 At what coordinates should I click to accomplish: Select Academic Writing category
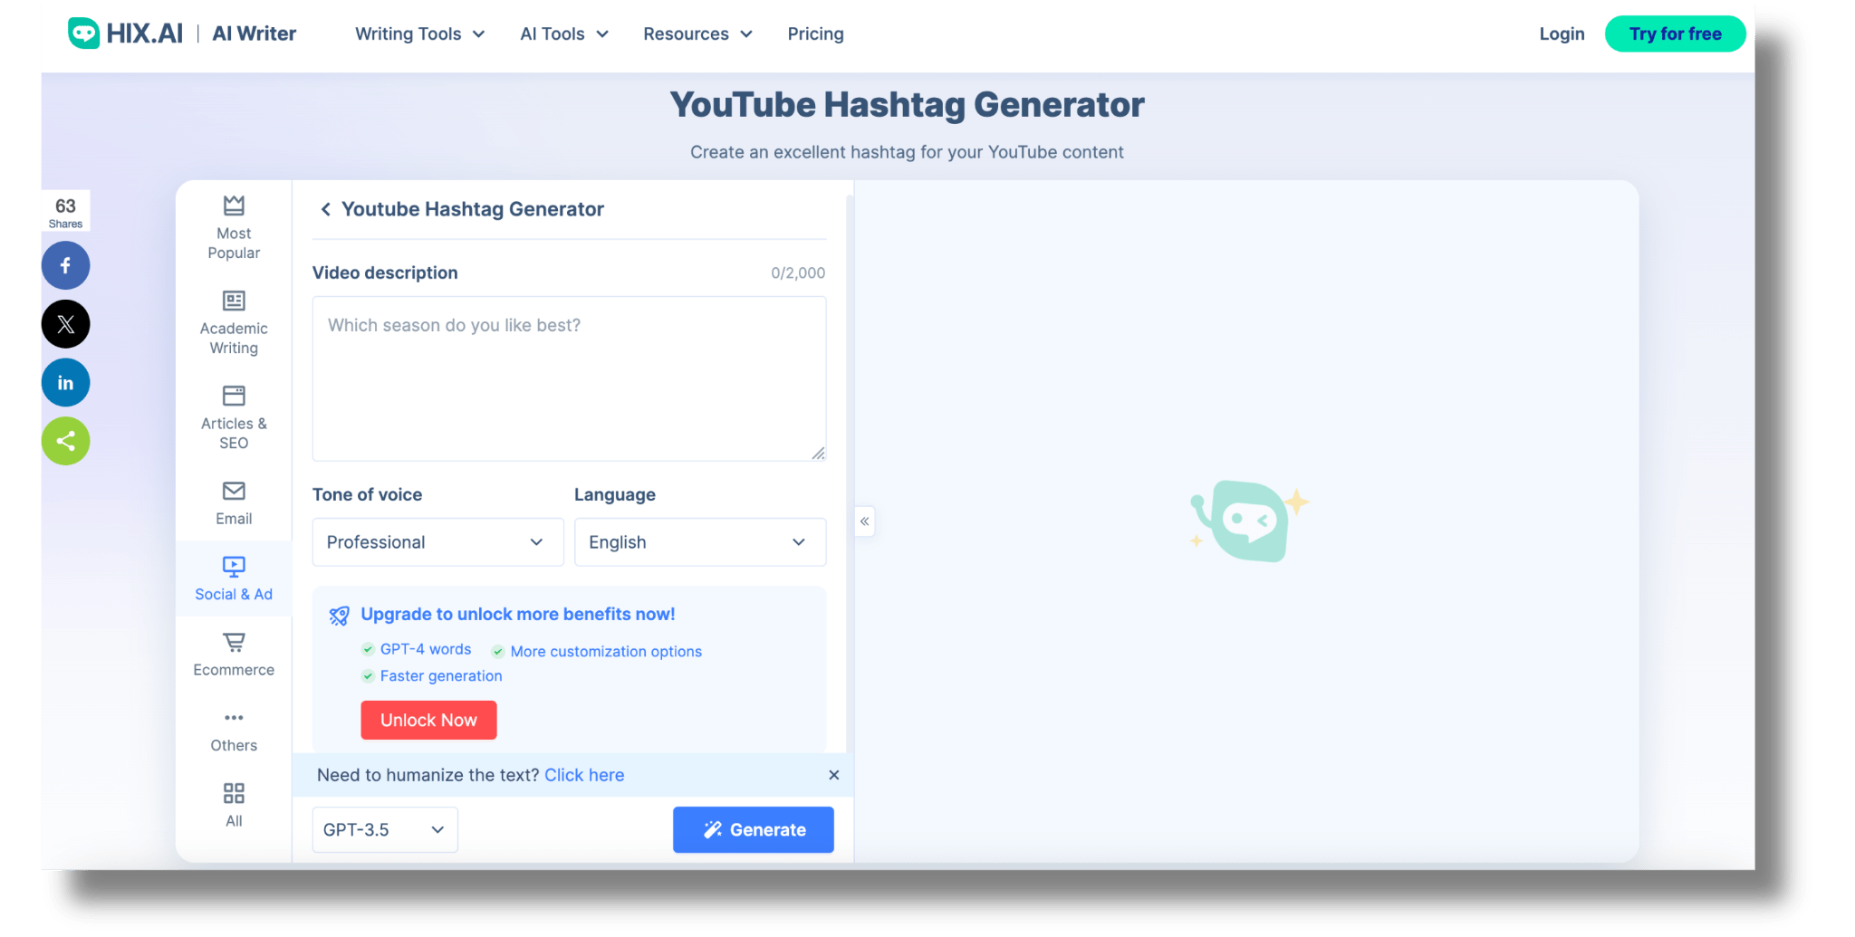[234, 323]
